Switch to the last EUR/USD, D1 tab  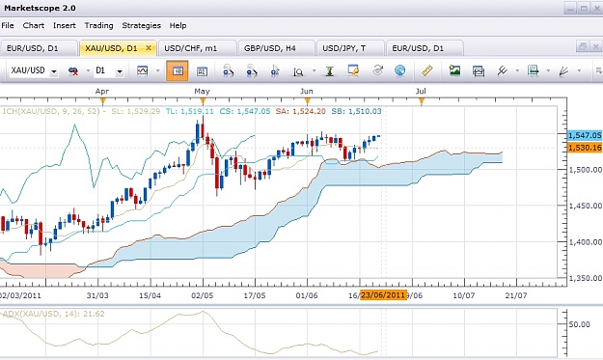[425, 48]
